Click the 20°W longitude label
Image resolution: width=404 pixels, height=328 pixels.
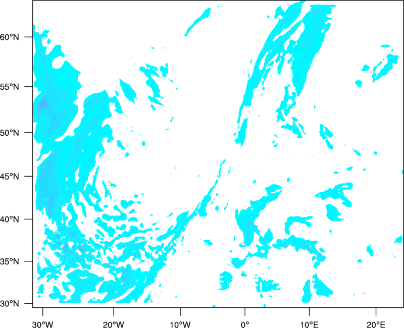pos(113,324)
